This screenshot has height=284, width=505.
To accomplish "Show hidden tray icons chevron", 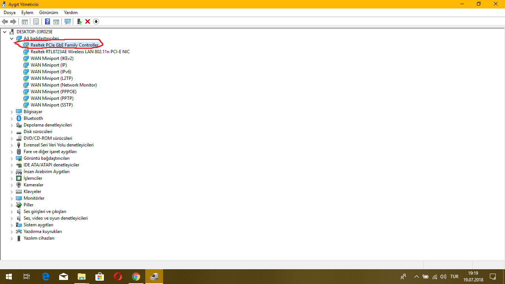I will 416,277.
